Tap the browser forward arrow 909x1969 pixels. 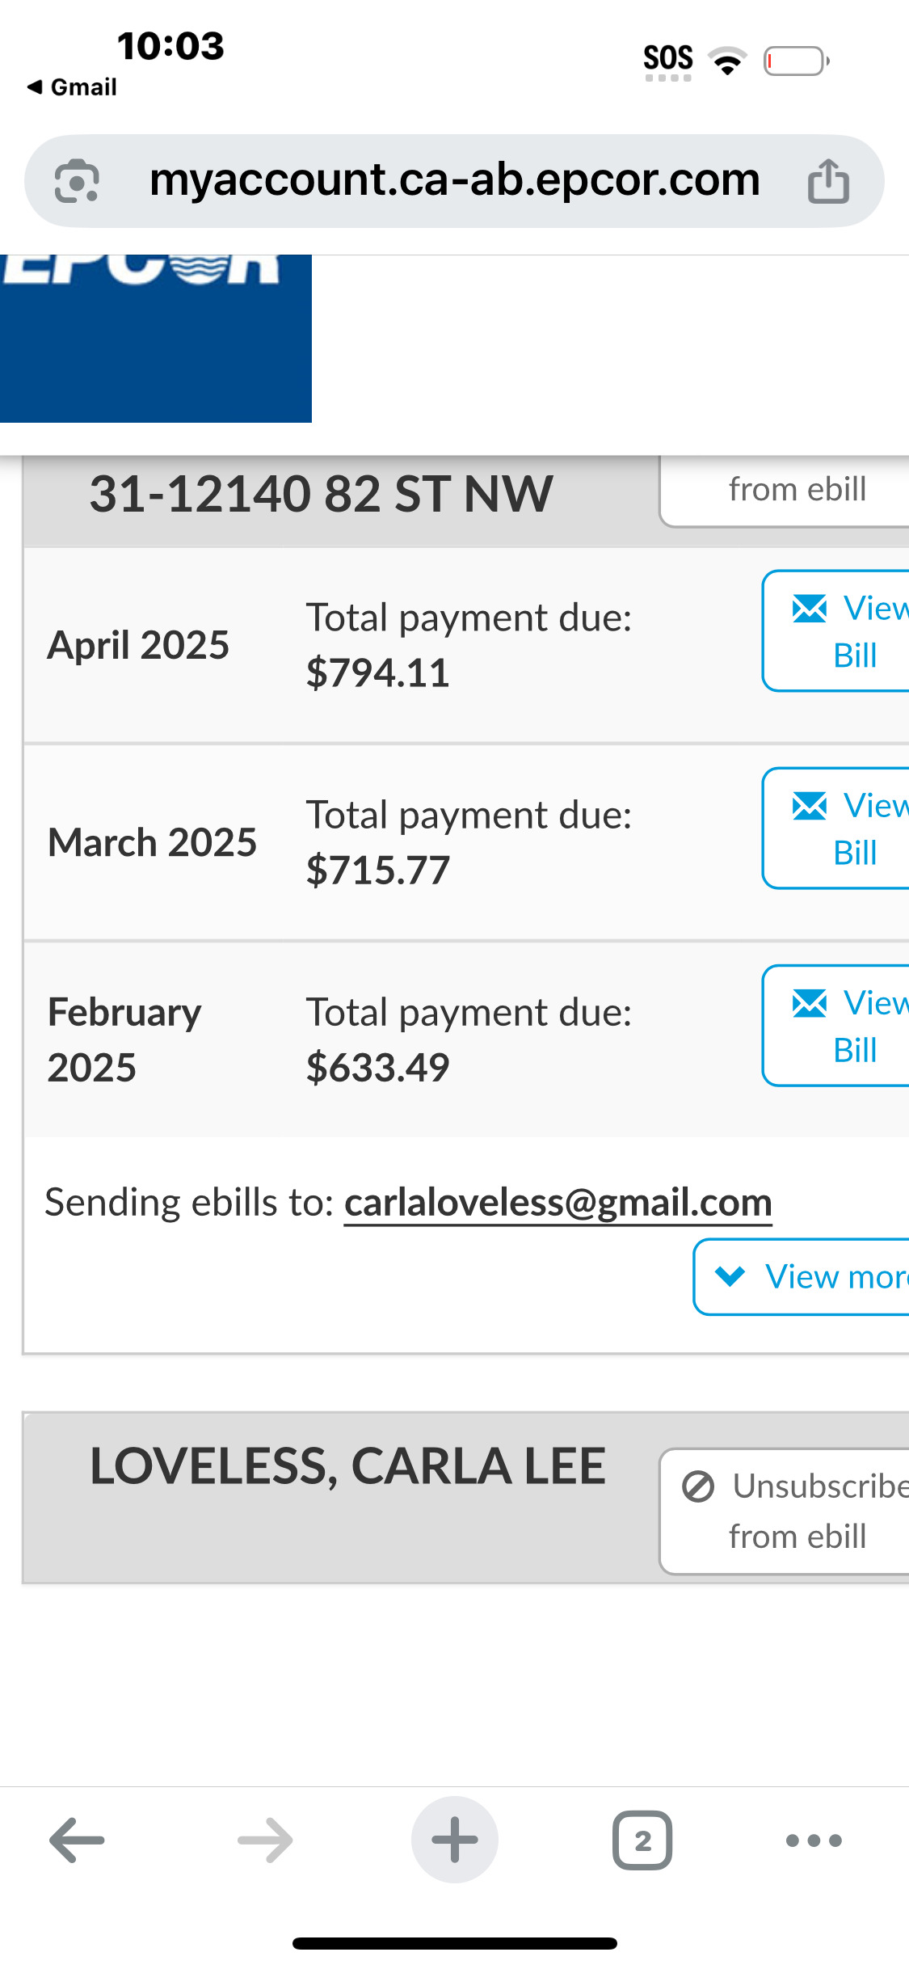pyautogui.click(x=265, y=1840)
